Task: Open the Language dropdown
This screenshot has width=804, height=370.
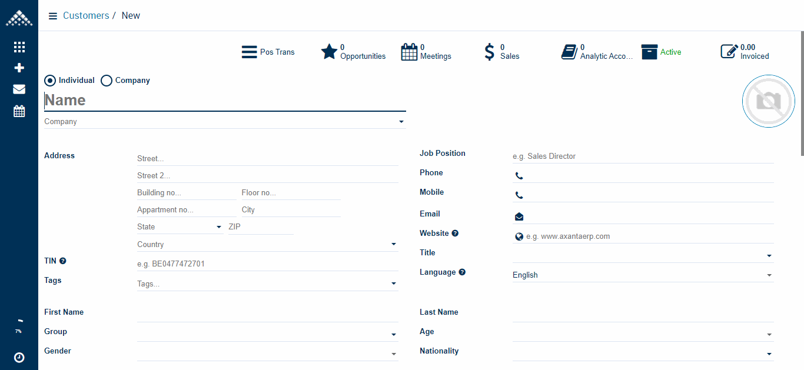Action: pos(769,274)
